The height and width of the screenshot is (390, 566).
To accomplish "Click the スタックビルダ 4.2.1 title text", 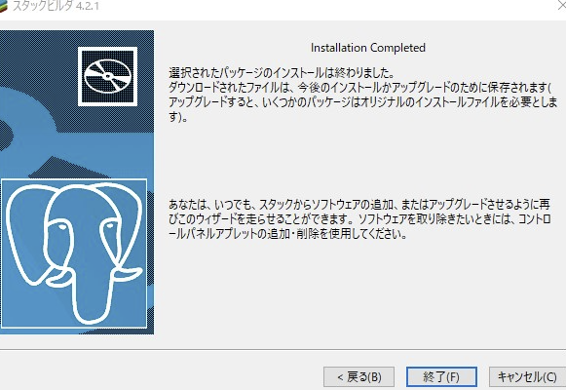I will point(56,6).
